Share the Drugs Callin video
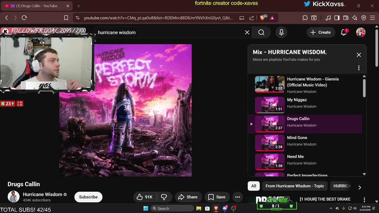The height and width of the screenshot is (213, 379). (188, 197)
